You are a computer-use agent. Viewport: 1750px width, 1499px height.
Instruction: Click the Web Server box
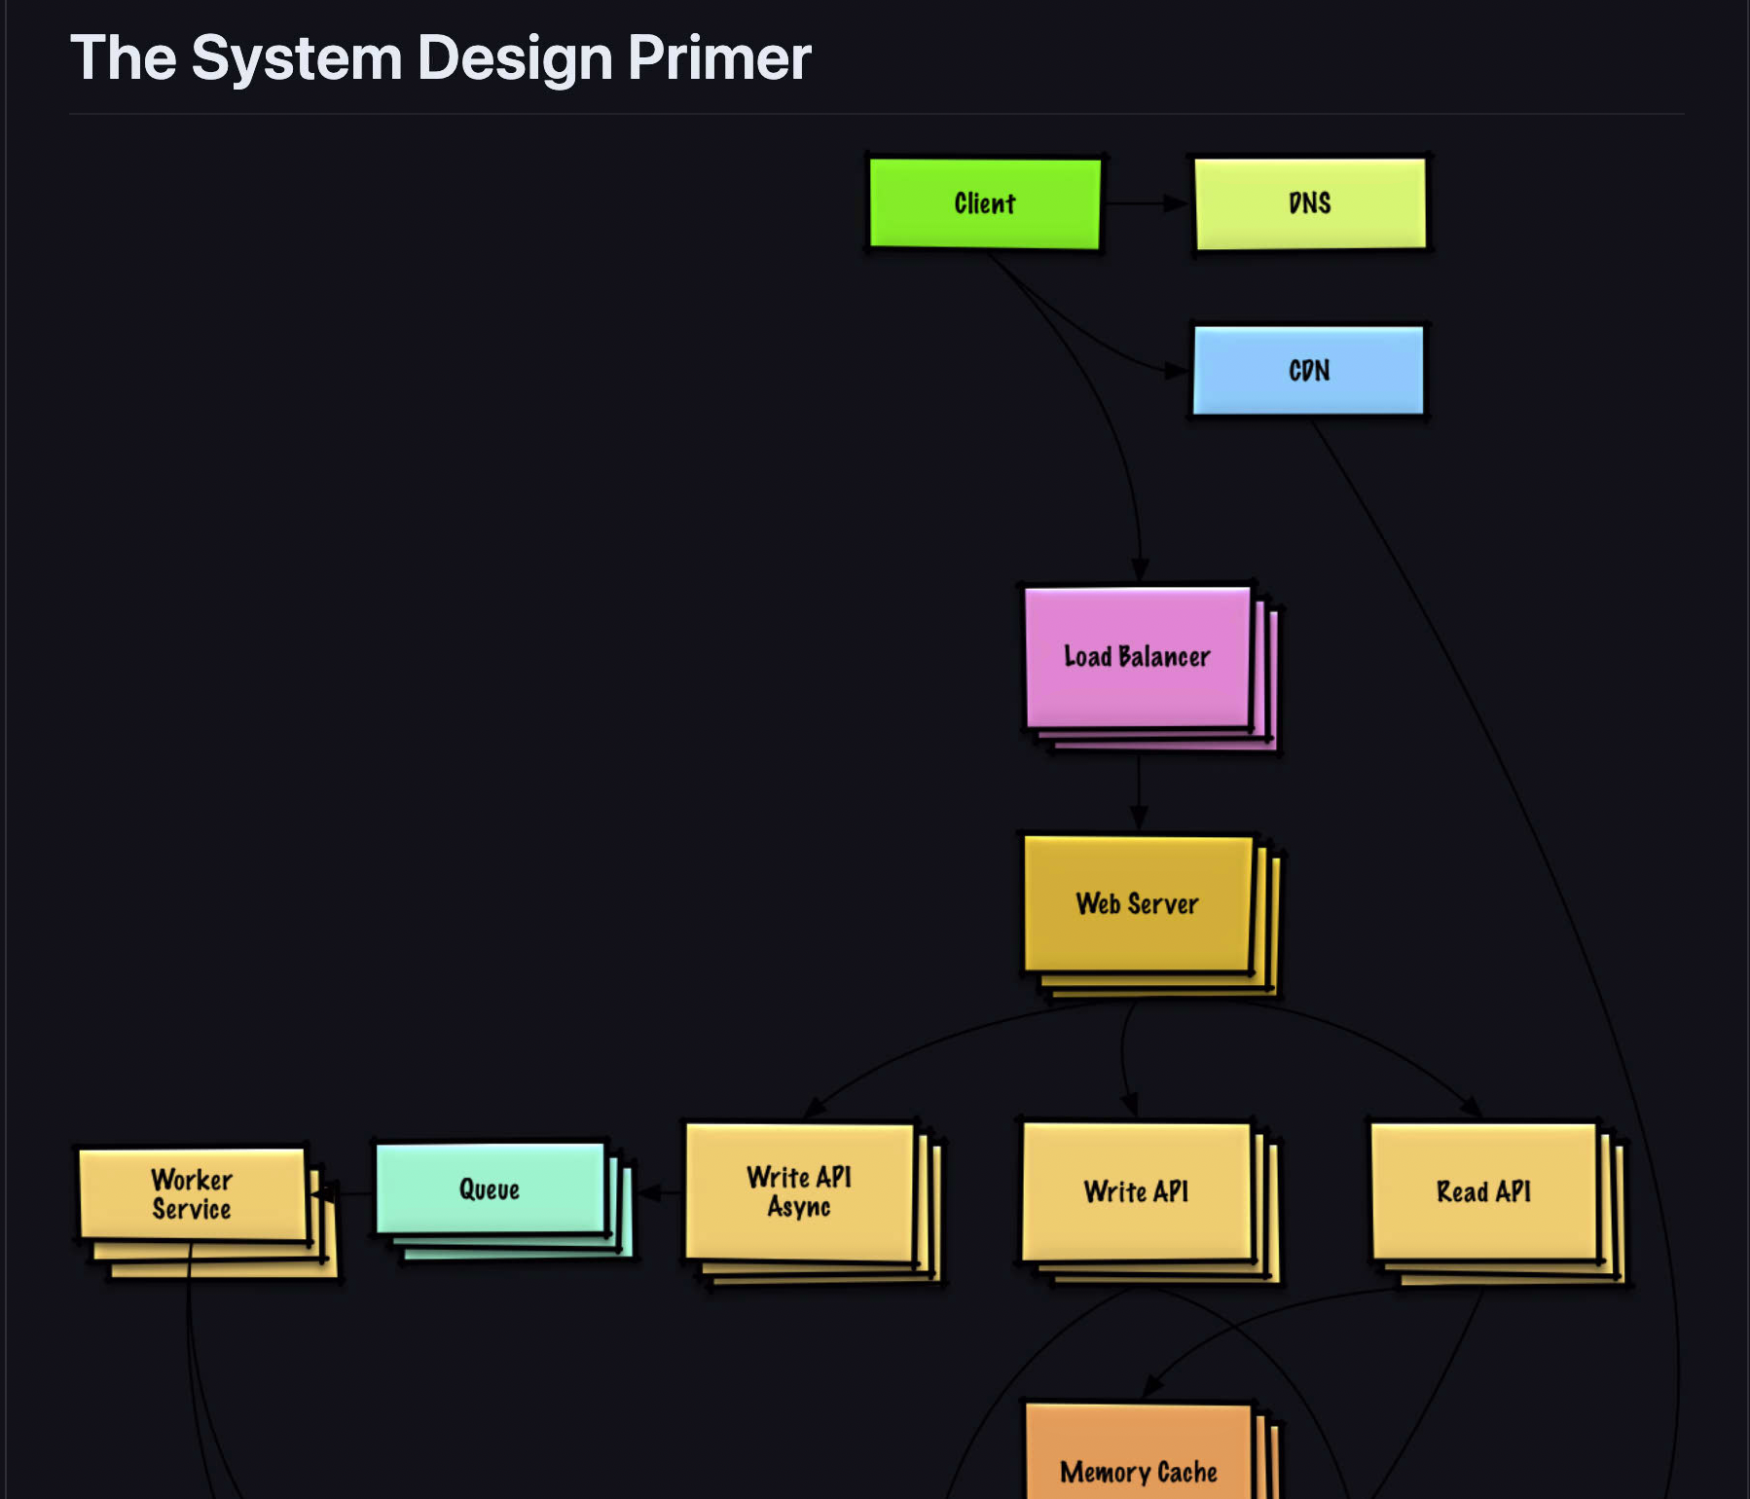[x=1136, y=904]
